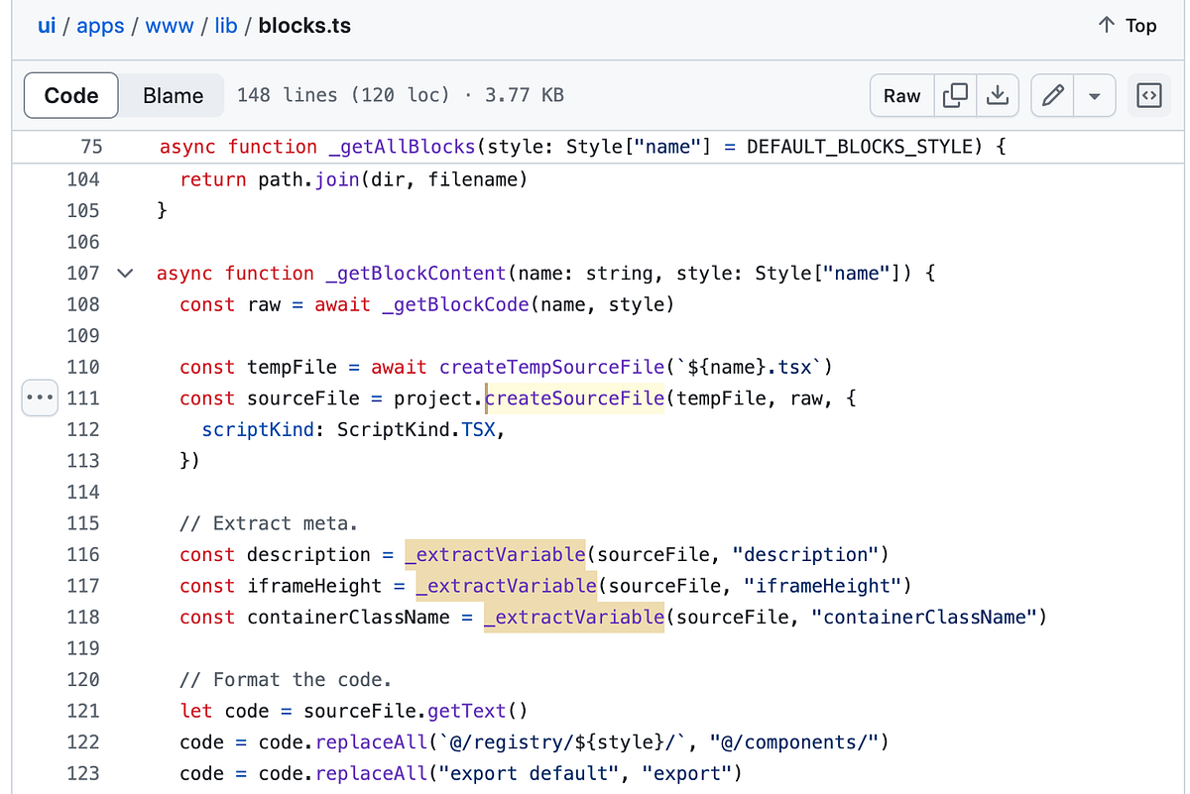Collapse the _getBlockContent function chevron

[x=124, y=273]
